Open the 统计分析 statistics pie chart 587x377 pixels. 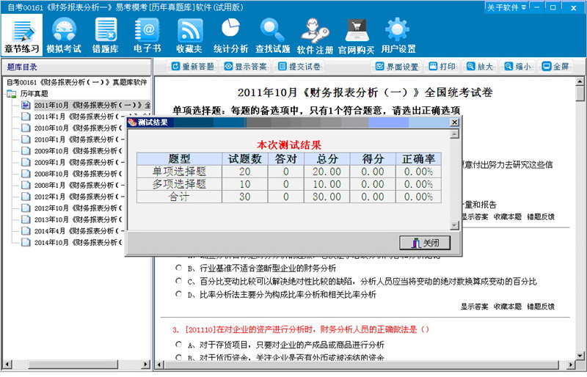tap(230, 35)
